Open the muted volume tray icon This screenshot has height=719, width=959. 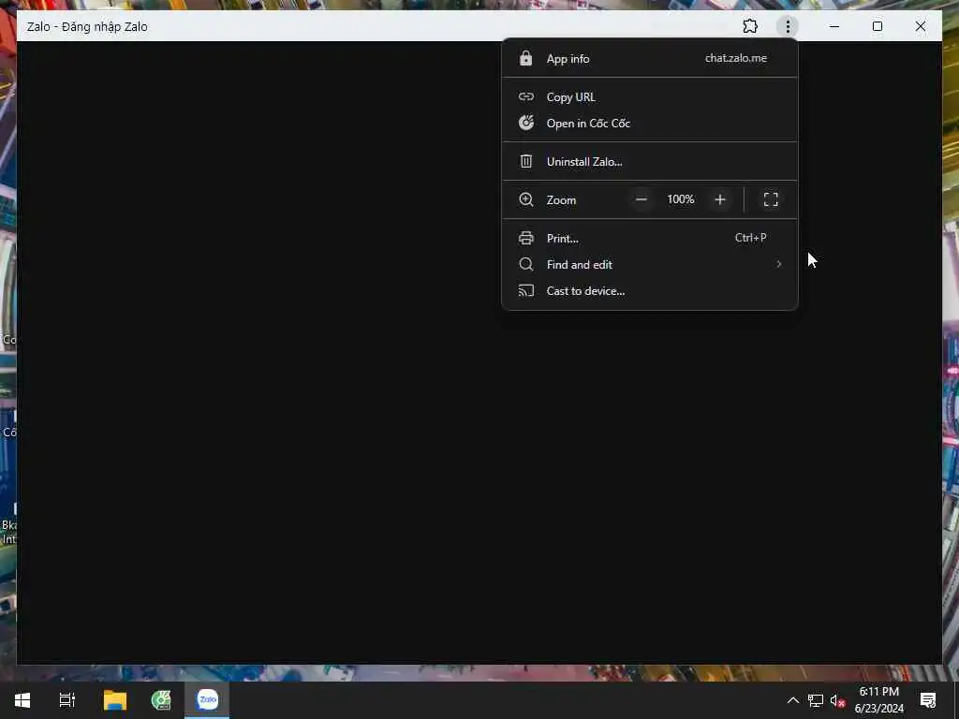(837, 700)
